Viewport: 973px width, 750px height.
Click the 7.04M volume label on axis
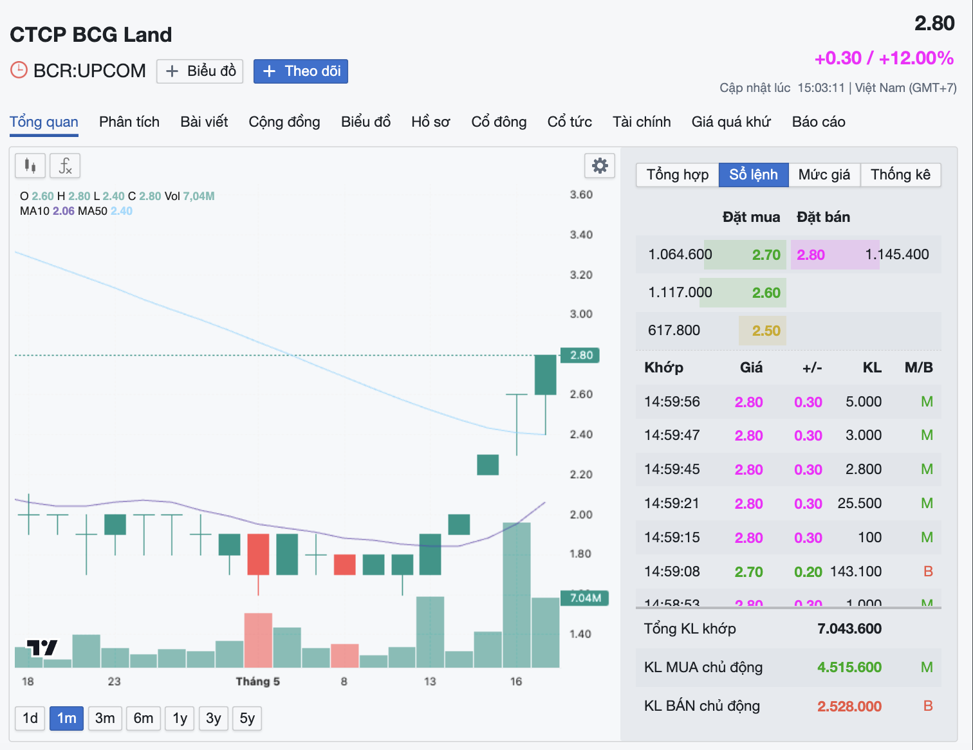[x=585, y=598]
